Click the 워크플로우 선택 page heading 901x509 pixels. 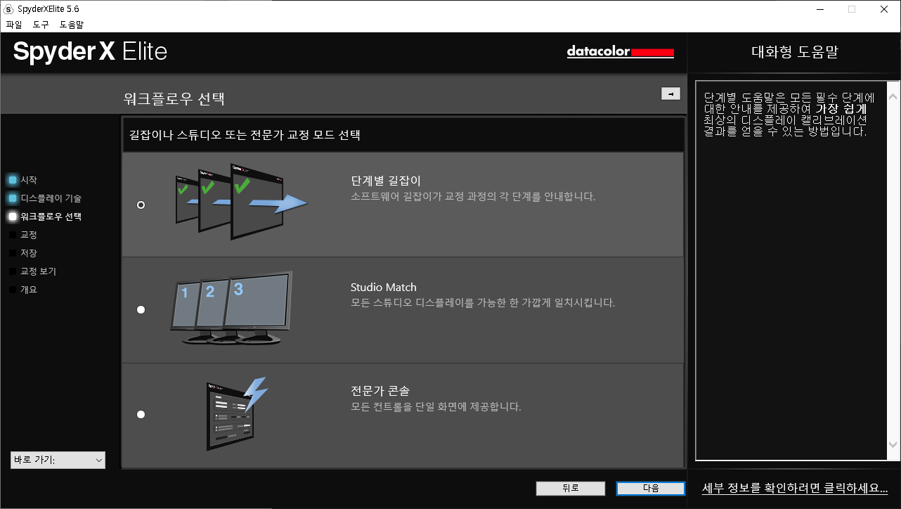174,98
